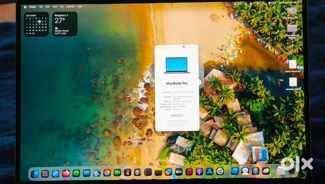Open System Settings gear in dock

(220, 171)
